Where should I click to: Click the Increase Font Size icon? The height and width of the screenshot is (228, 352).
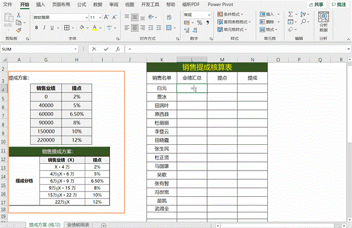pos(106,17)
